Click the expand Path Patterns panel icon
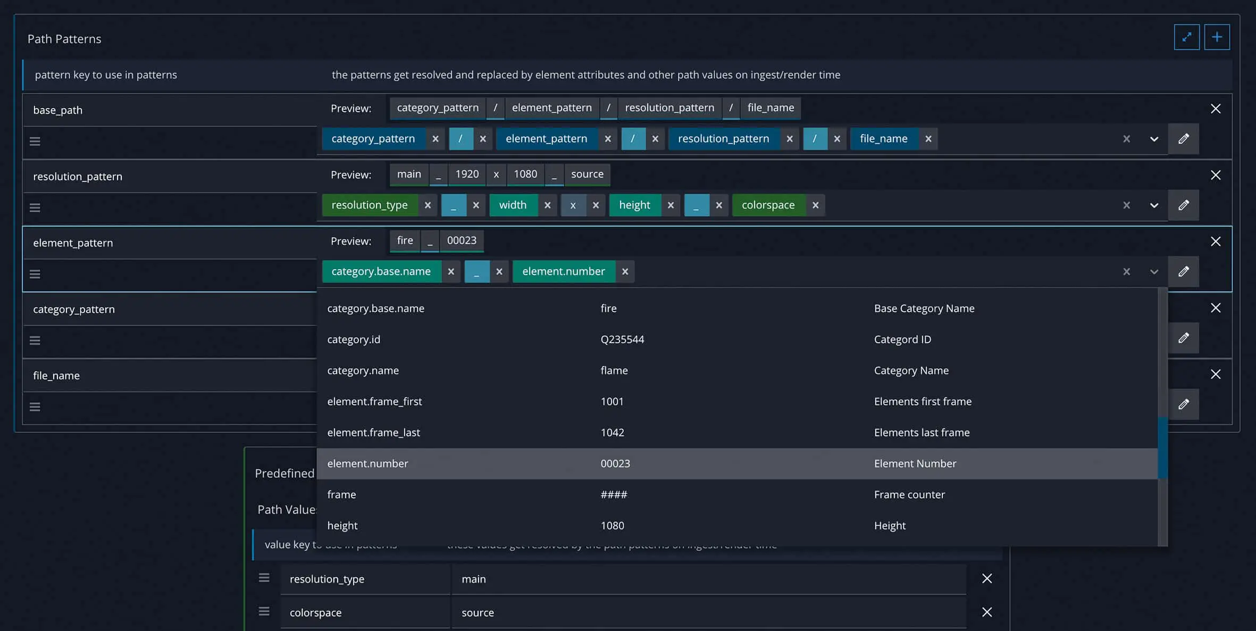This screenshot has height=631, width=1256. pyautogui.click(x=1186, y=37)
